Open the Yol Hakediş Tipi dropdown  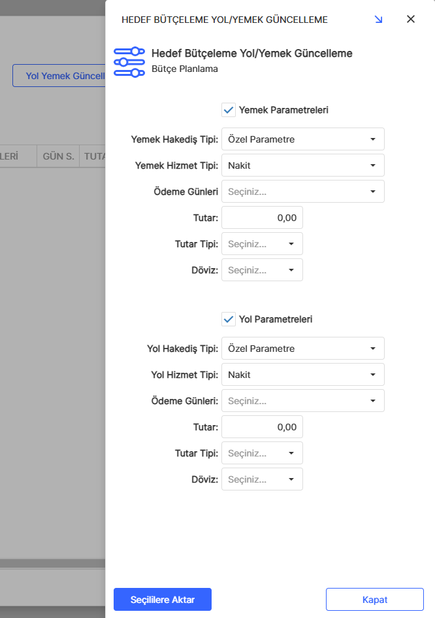tap(303, 349)
